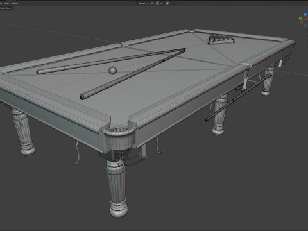308x231 pixels.
Task: Click the red ring axis gizmo handle
Action: click(x=301, y=22)
